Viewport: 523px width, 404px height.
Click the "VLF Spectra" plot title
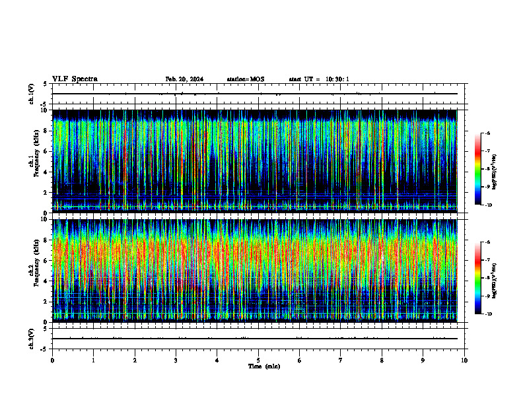coord(75,79)
